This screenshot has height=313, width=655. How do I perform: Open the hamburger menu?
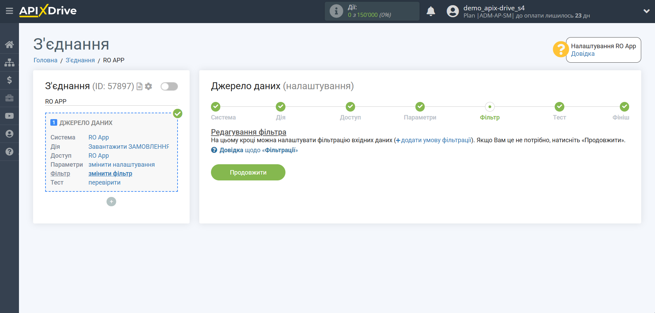[9, 11]
